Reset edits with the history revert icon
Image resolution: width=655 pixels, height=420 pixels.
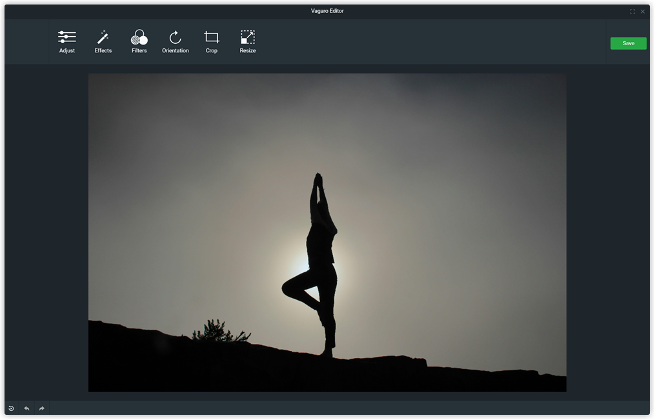click(11, 408)
